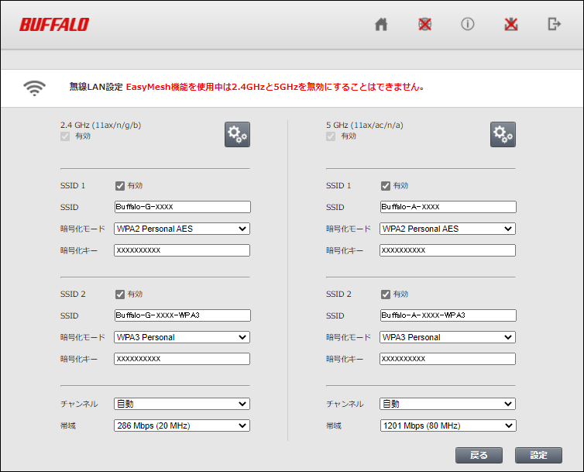Toggle 5 GHz SSID 2 enabled checkbox
This screenshot has height=472, width=584.
point(386,295)
